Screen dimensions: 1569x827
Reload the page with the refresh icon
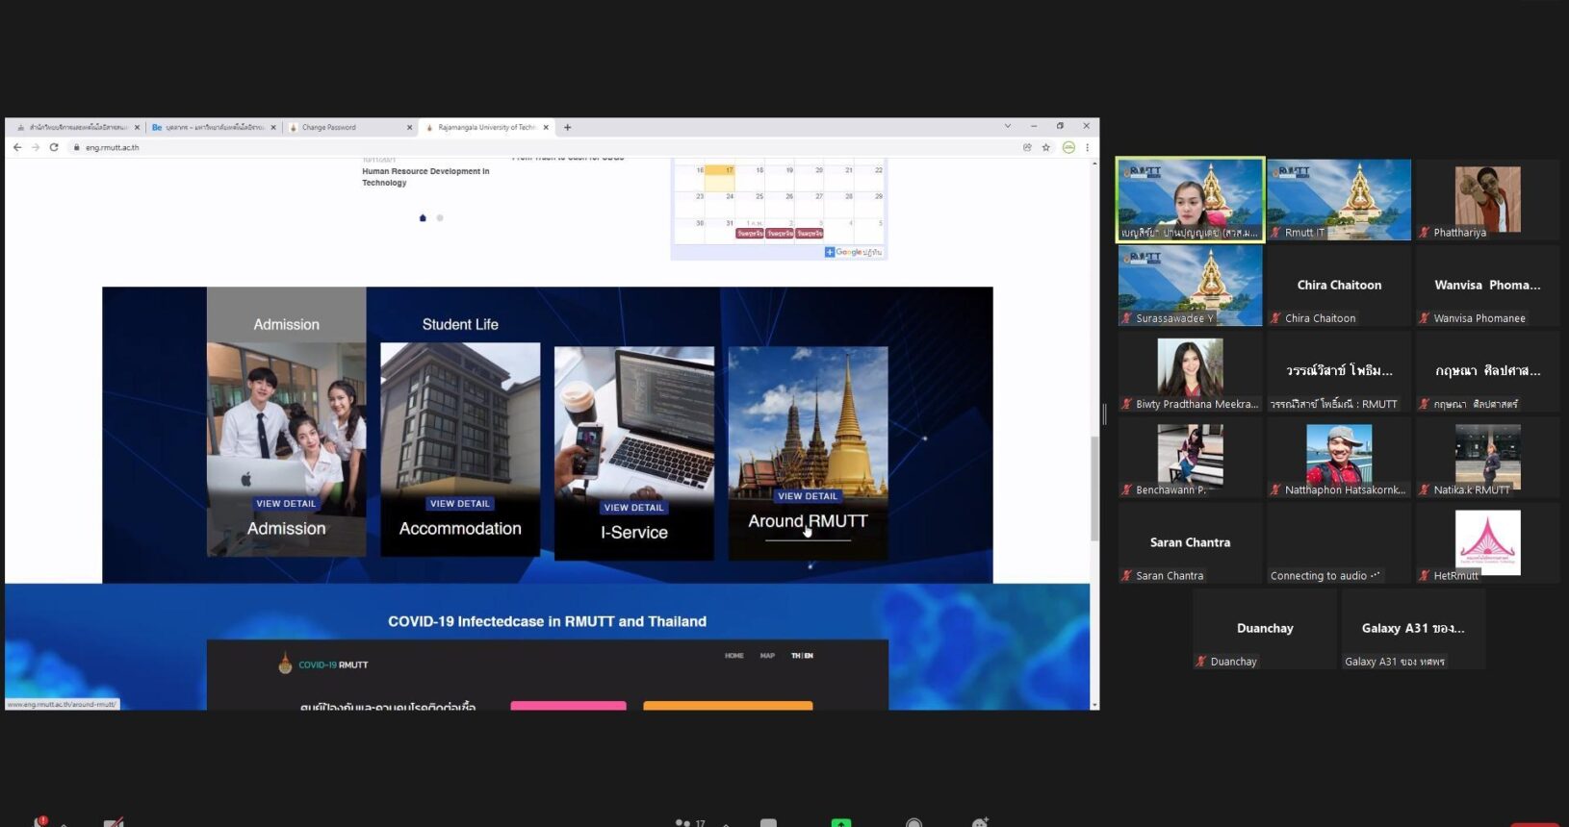[54, 147]
